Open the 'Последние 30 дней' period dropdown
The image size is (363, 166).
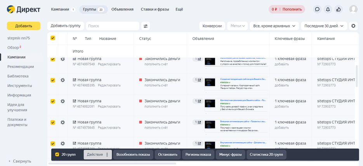tap(324, 26)
